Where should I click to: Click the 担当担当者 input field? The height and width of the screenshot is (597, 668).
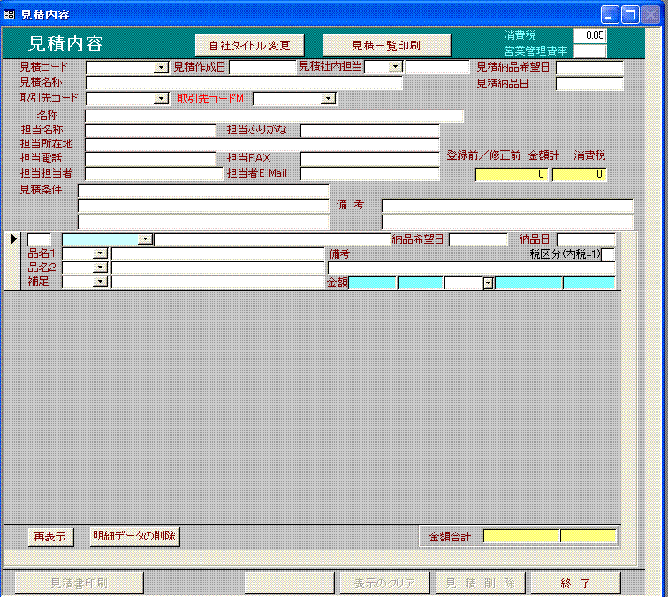(154, 173)
